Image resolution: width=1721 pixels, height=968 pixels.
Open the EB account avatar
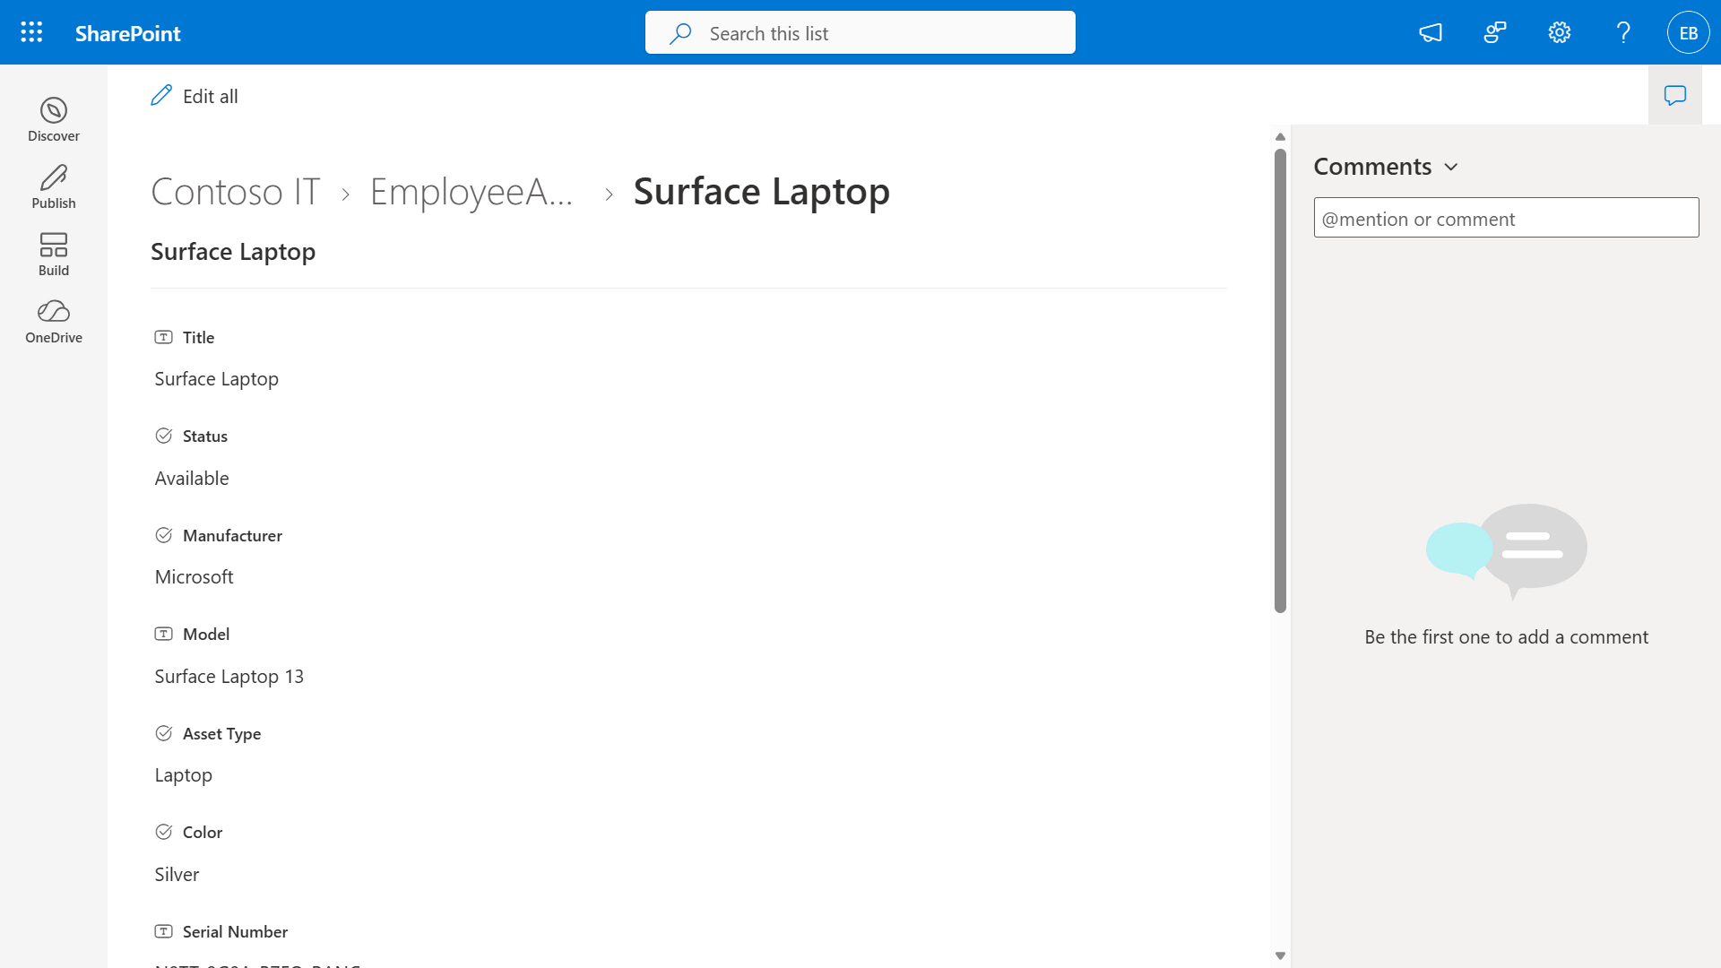[1689, 33]
